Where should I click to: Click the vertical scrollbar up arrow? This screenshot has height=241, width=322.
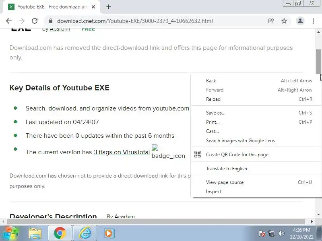[318, 32]
